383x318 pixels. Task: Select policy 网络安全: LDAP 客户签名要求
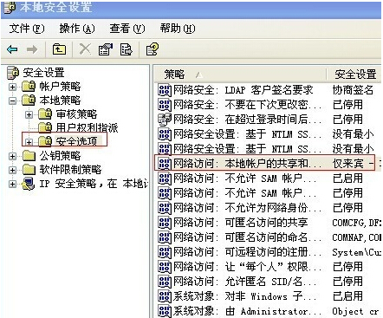coord(243,90)
